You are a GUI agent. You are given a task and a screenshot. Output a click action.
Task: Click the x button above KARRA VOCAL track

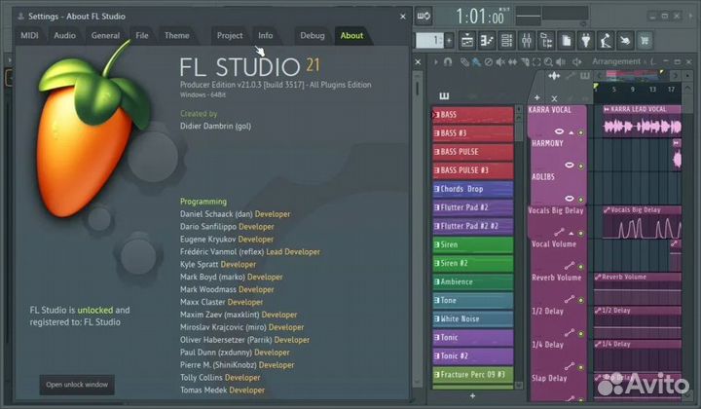click(x=554, y=98)
